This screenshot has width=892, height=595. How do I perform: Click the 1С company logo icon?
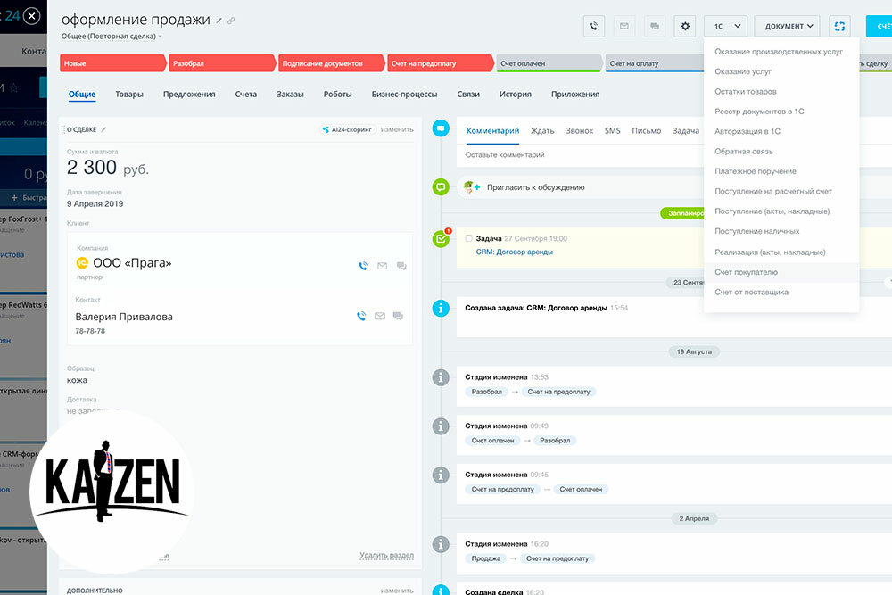(82, 263)
